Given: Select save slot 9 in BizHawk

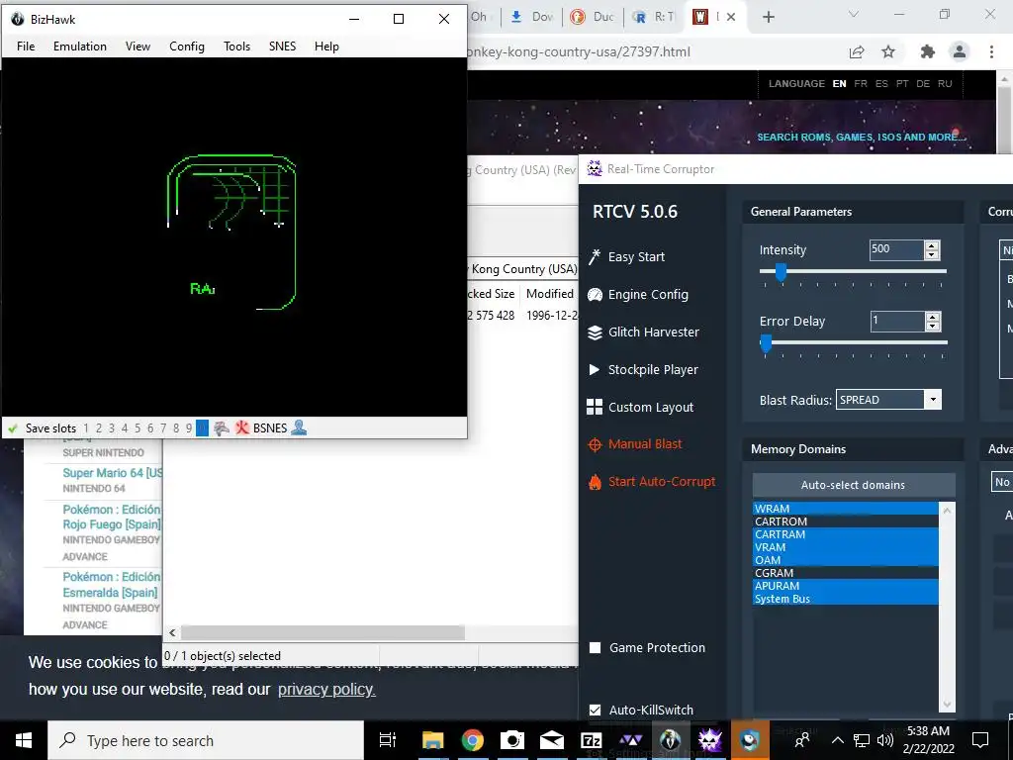Looking at the screenshot, I should (x=189, y=427).
